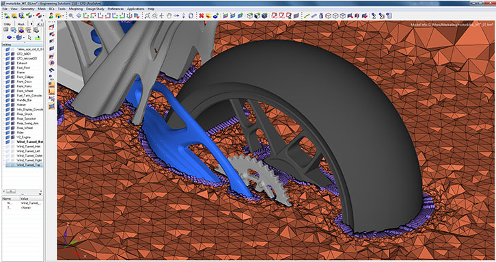Viewport: 496px width, 262px height.
Task: Open the dropdown arrow beside the colored cube icon
Action: [x=63, y=16]
